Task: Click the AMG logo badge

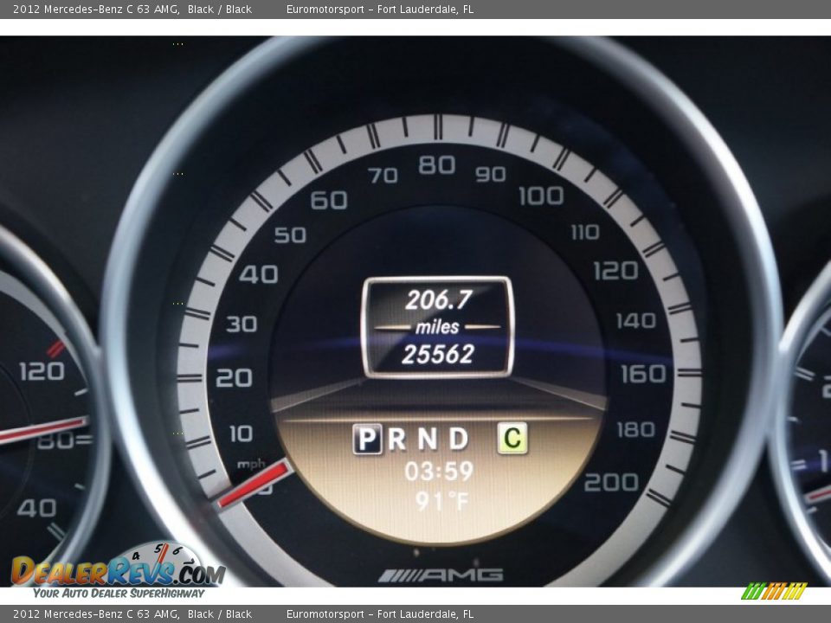Action: coord(441,575)
